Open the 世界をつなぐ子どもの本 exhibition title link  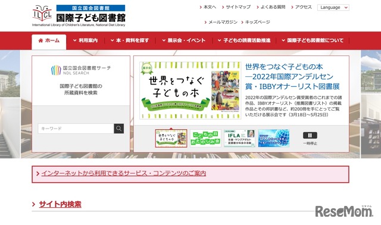point(292,77)
